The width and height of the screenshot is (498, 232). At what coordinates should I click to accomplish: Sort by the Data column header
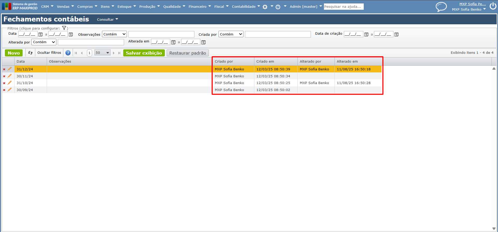[31, 62]
